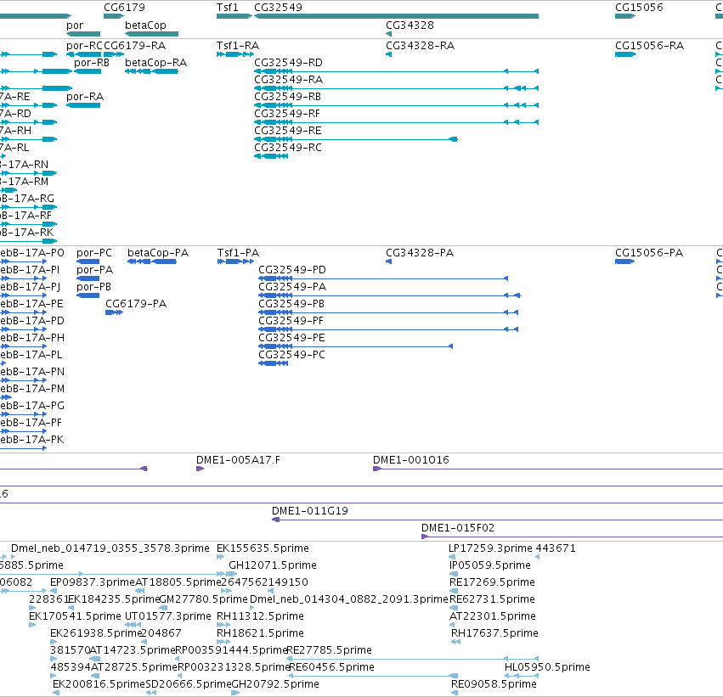
Task: Select transcript CG32549-RB
Action: click(x=288, y=97)
